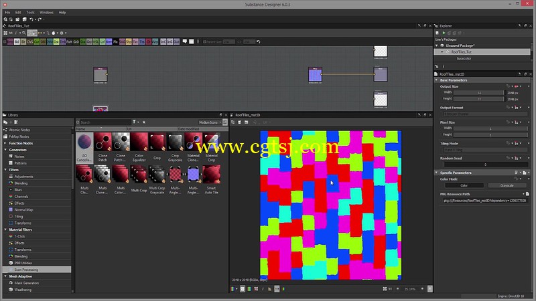Add a Pixel Processor (Pix) node
The image size is (536, 301).
[115, 41]
